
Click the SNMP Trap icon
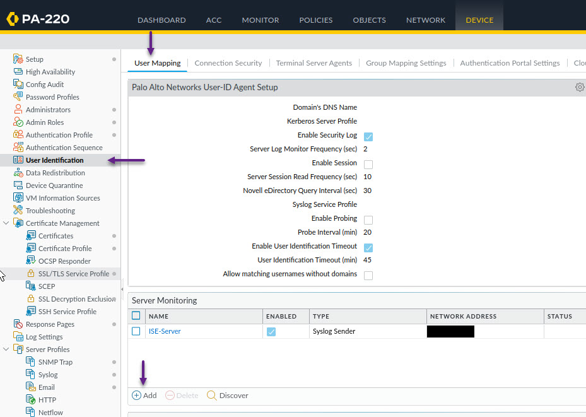31,361
